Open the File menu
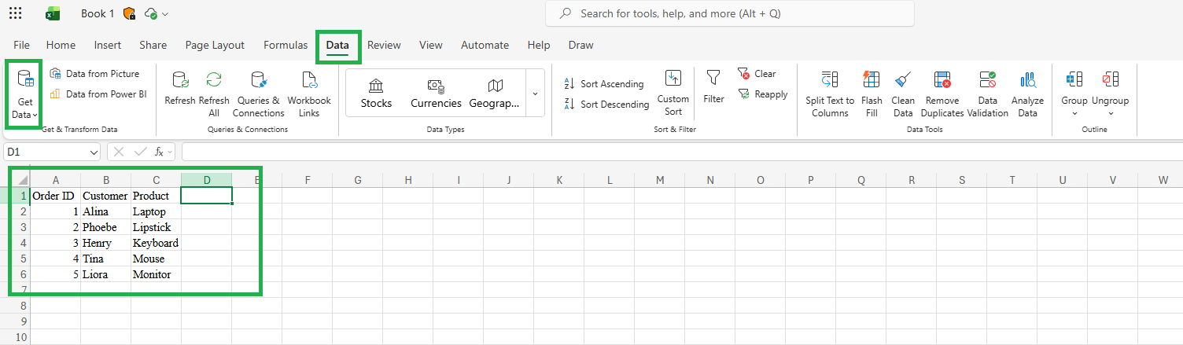This screenshot has height=345, width=1183. [x=22, y=45]
